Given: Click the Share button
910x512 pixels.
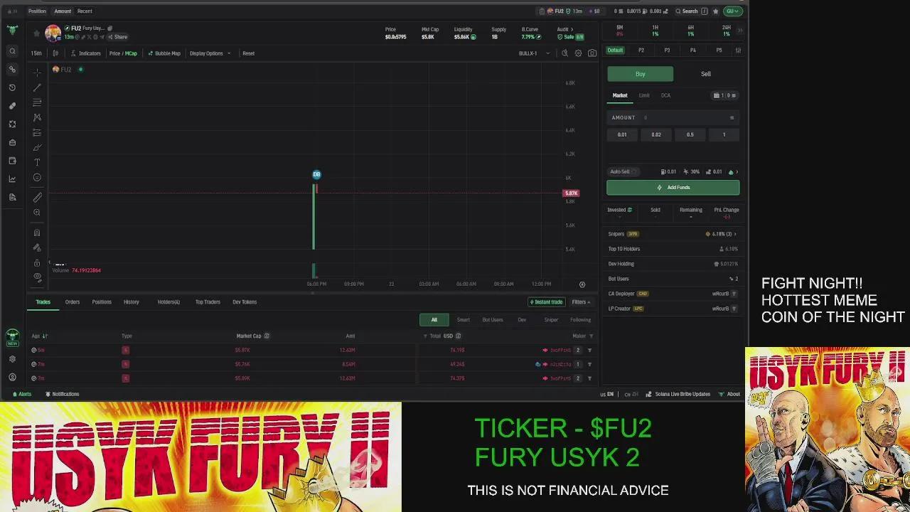Looking at the screenshot, I should click(x=118, y=37).
